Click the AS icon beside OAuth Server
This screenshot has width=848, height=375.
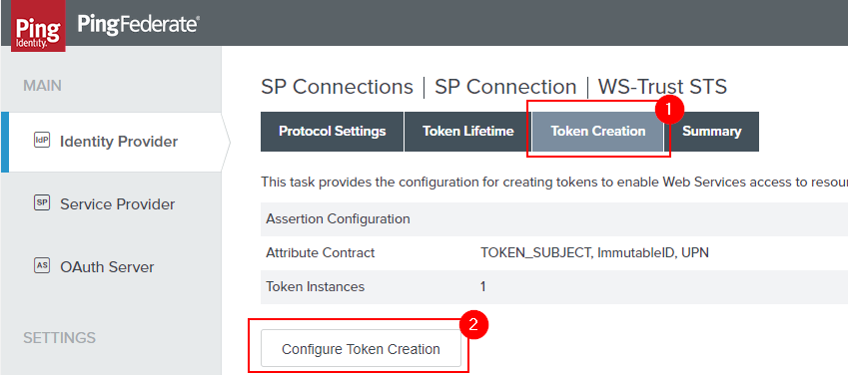[x=42, y=266]
